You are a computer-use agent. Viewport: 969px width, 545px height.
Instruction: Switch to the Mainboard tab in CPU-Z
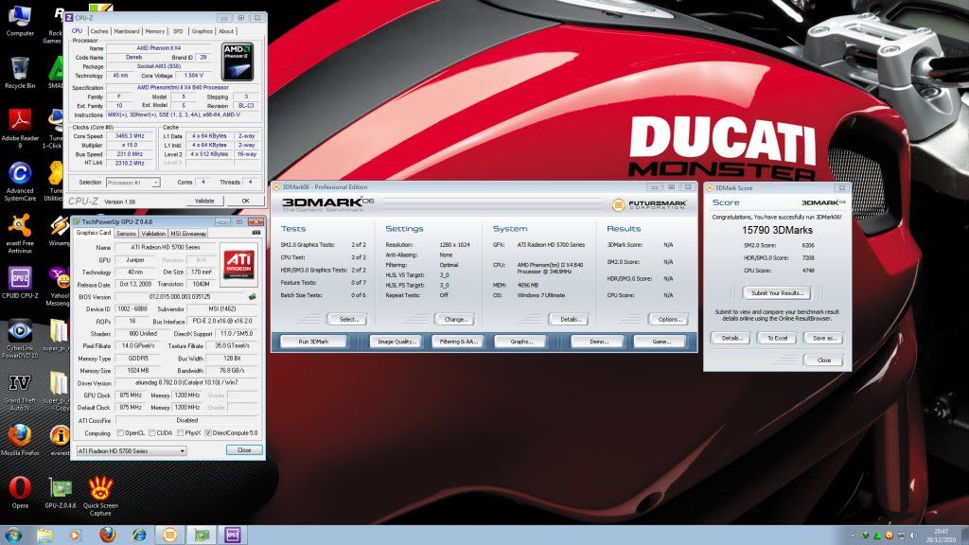coord(127,31)
